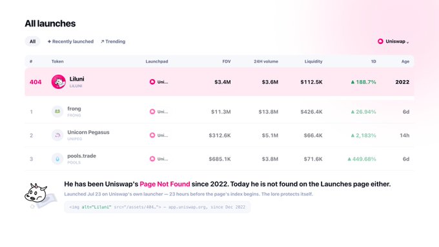Switch to Trending filter
This screenshot has height=247, width=439.
coord(113,41)
